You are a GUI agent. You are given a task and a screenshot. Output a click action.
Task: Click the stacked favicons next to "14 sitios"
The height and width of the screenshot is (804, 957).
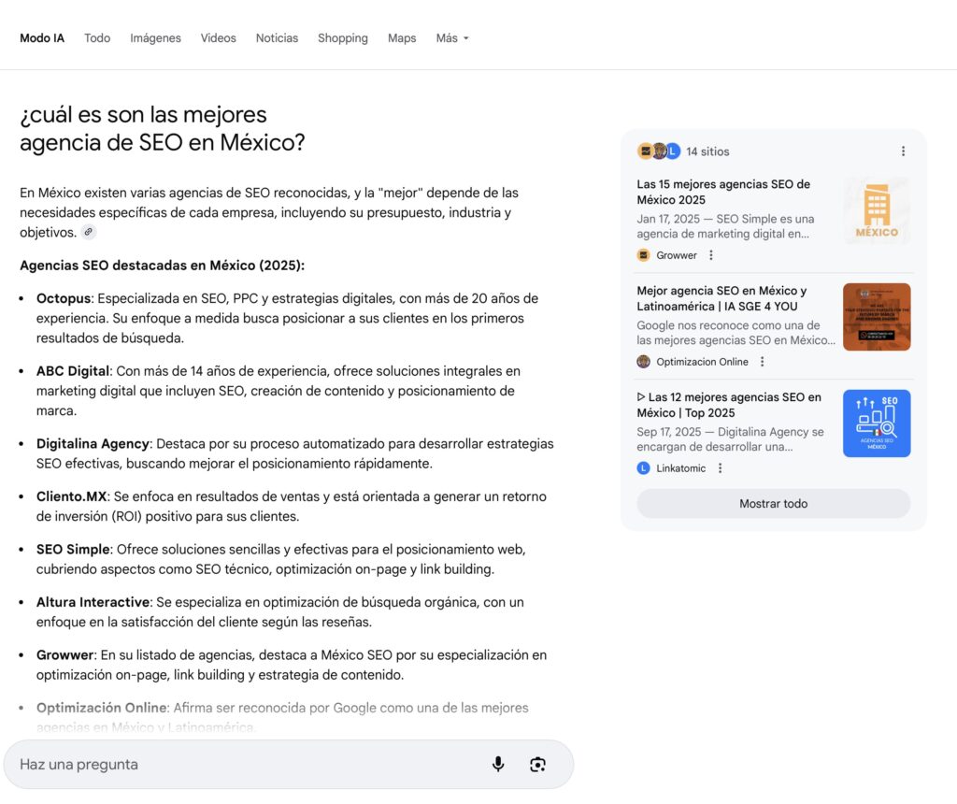tap(658, 151)
